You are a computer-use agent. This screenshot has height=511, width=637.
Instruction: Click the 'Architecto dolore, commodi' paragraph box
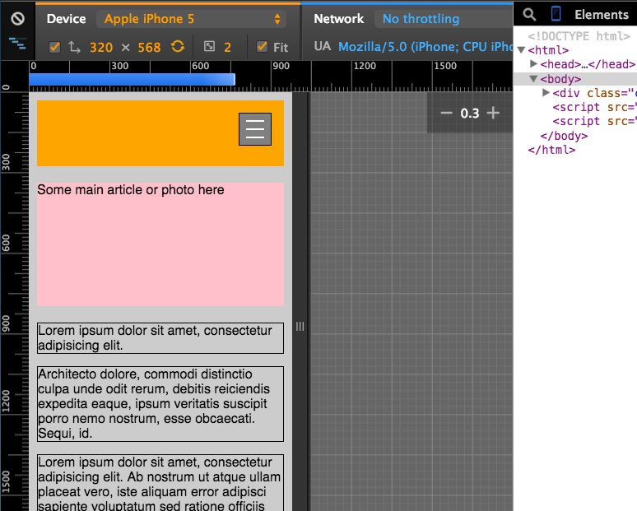point(160,404)
